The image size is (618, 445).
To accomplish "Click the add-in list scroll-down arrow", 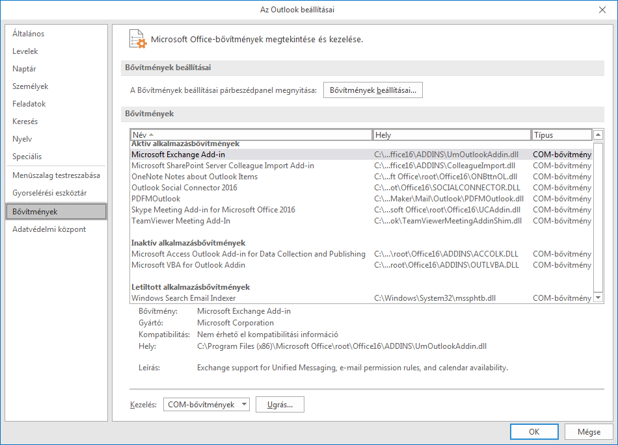I will coord(598,298).
